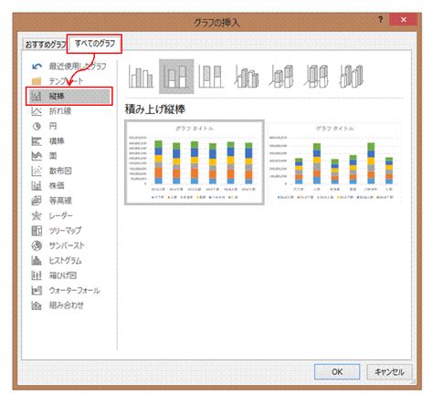Choose the ウォーターフォール waterfall category
This screenshot has width=433, height=405.
(x=66, y=290)
